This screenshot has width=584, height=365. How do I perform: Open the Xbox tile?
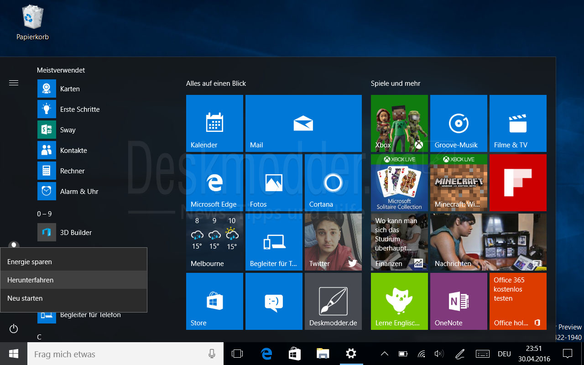click(399, 123)
